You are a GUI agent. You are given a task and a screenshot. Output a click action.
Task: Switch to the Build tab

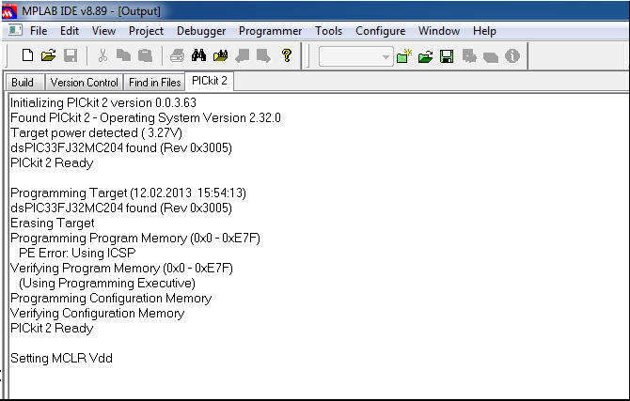click(23, 83)
